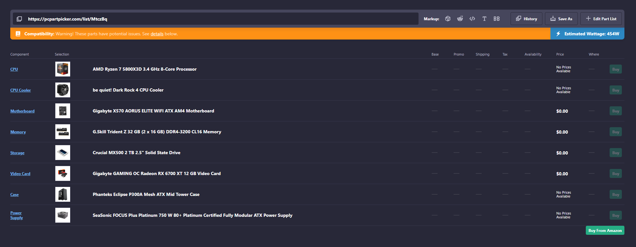
Task: Open the Video Card component link
Action: click(x=20, y=174)
